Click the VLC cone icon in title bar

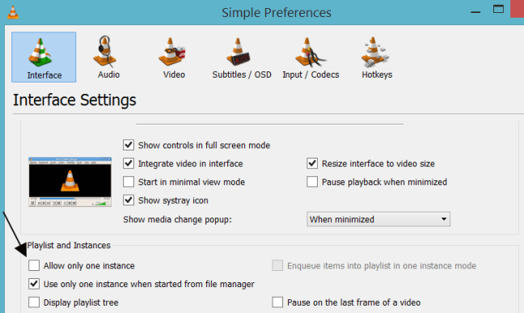(13, 12)
